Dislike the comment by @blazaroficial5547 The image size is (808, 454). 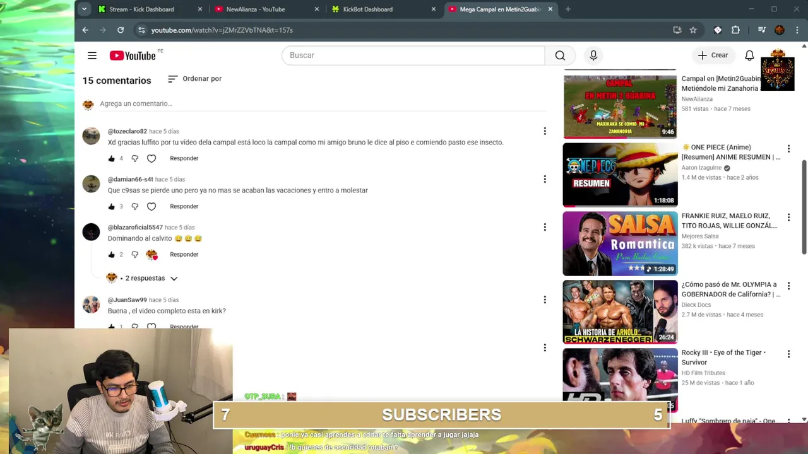coord(134,254)
